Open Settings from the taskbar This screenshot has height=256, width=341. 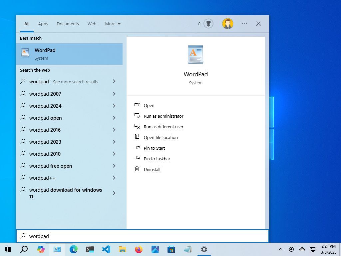point(204,249)
